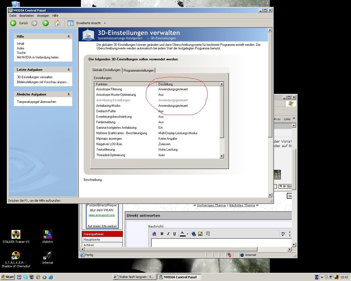351x281 pixels.
Task: Go up one level with green up arrow
Action: (46, 23)
